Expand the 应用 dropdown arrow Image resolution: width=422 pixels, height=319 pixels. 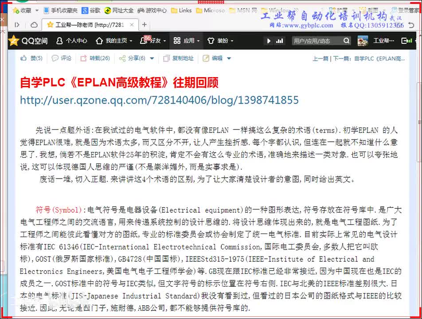pyautogui.click(x=198, y=41)
